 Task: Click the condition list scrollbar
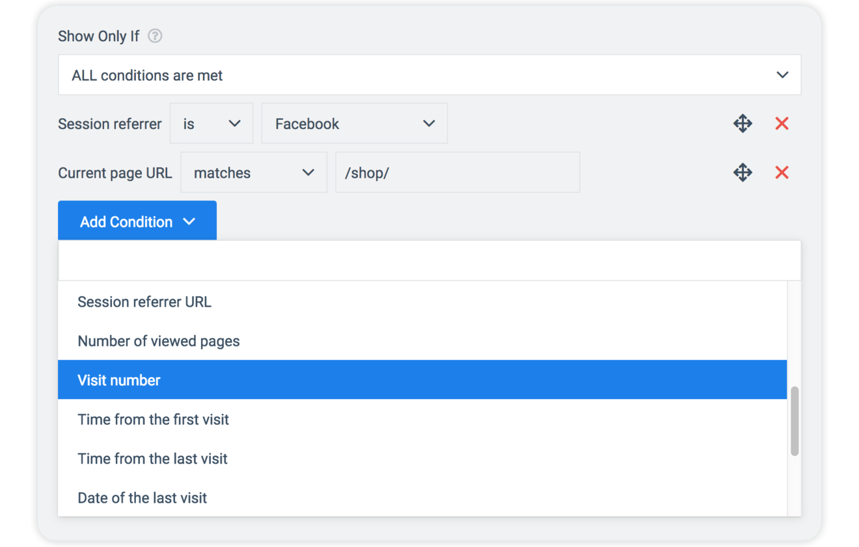click(x=794, y=420)
